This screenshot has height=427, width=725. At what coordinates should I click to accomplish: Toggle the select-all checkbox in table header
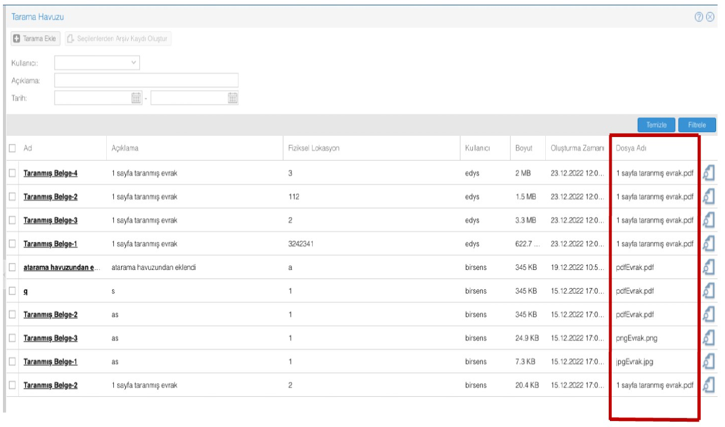click(12, 148)
